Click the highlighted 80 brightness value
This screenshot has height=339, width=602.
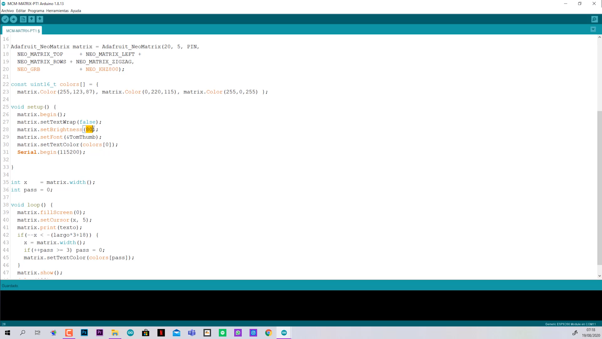point(89,129)
